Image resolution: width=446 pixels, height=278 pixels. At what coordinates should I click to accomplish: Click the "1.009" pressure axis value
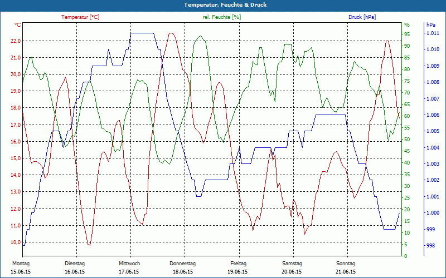pyautogui.click(x=433, y=66)
